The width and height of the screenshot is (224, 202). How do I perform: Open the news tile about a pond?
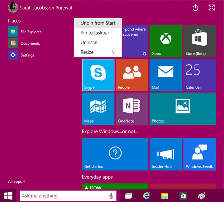(x=135, y=41)
